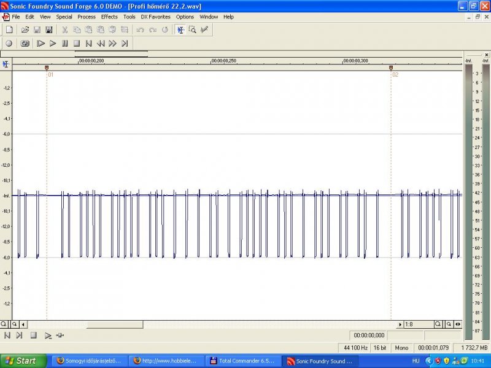Click the edit tool selector left of ruler
491x368 pixels.
(6, 64)
